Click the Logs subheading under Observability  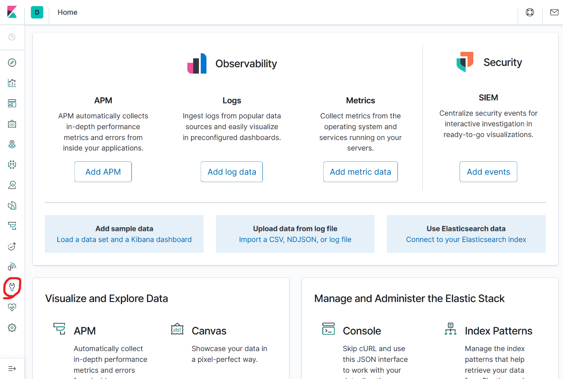click(x=232, y=101)
